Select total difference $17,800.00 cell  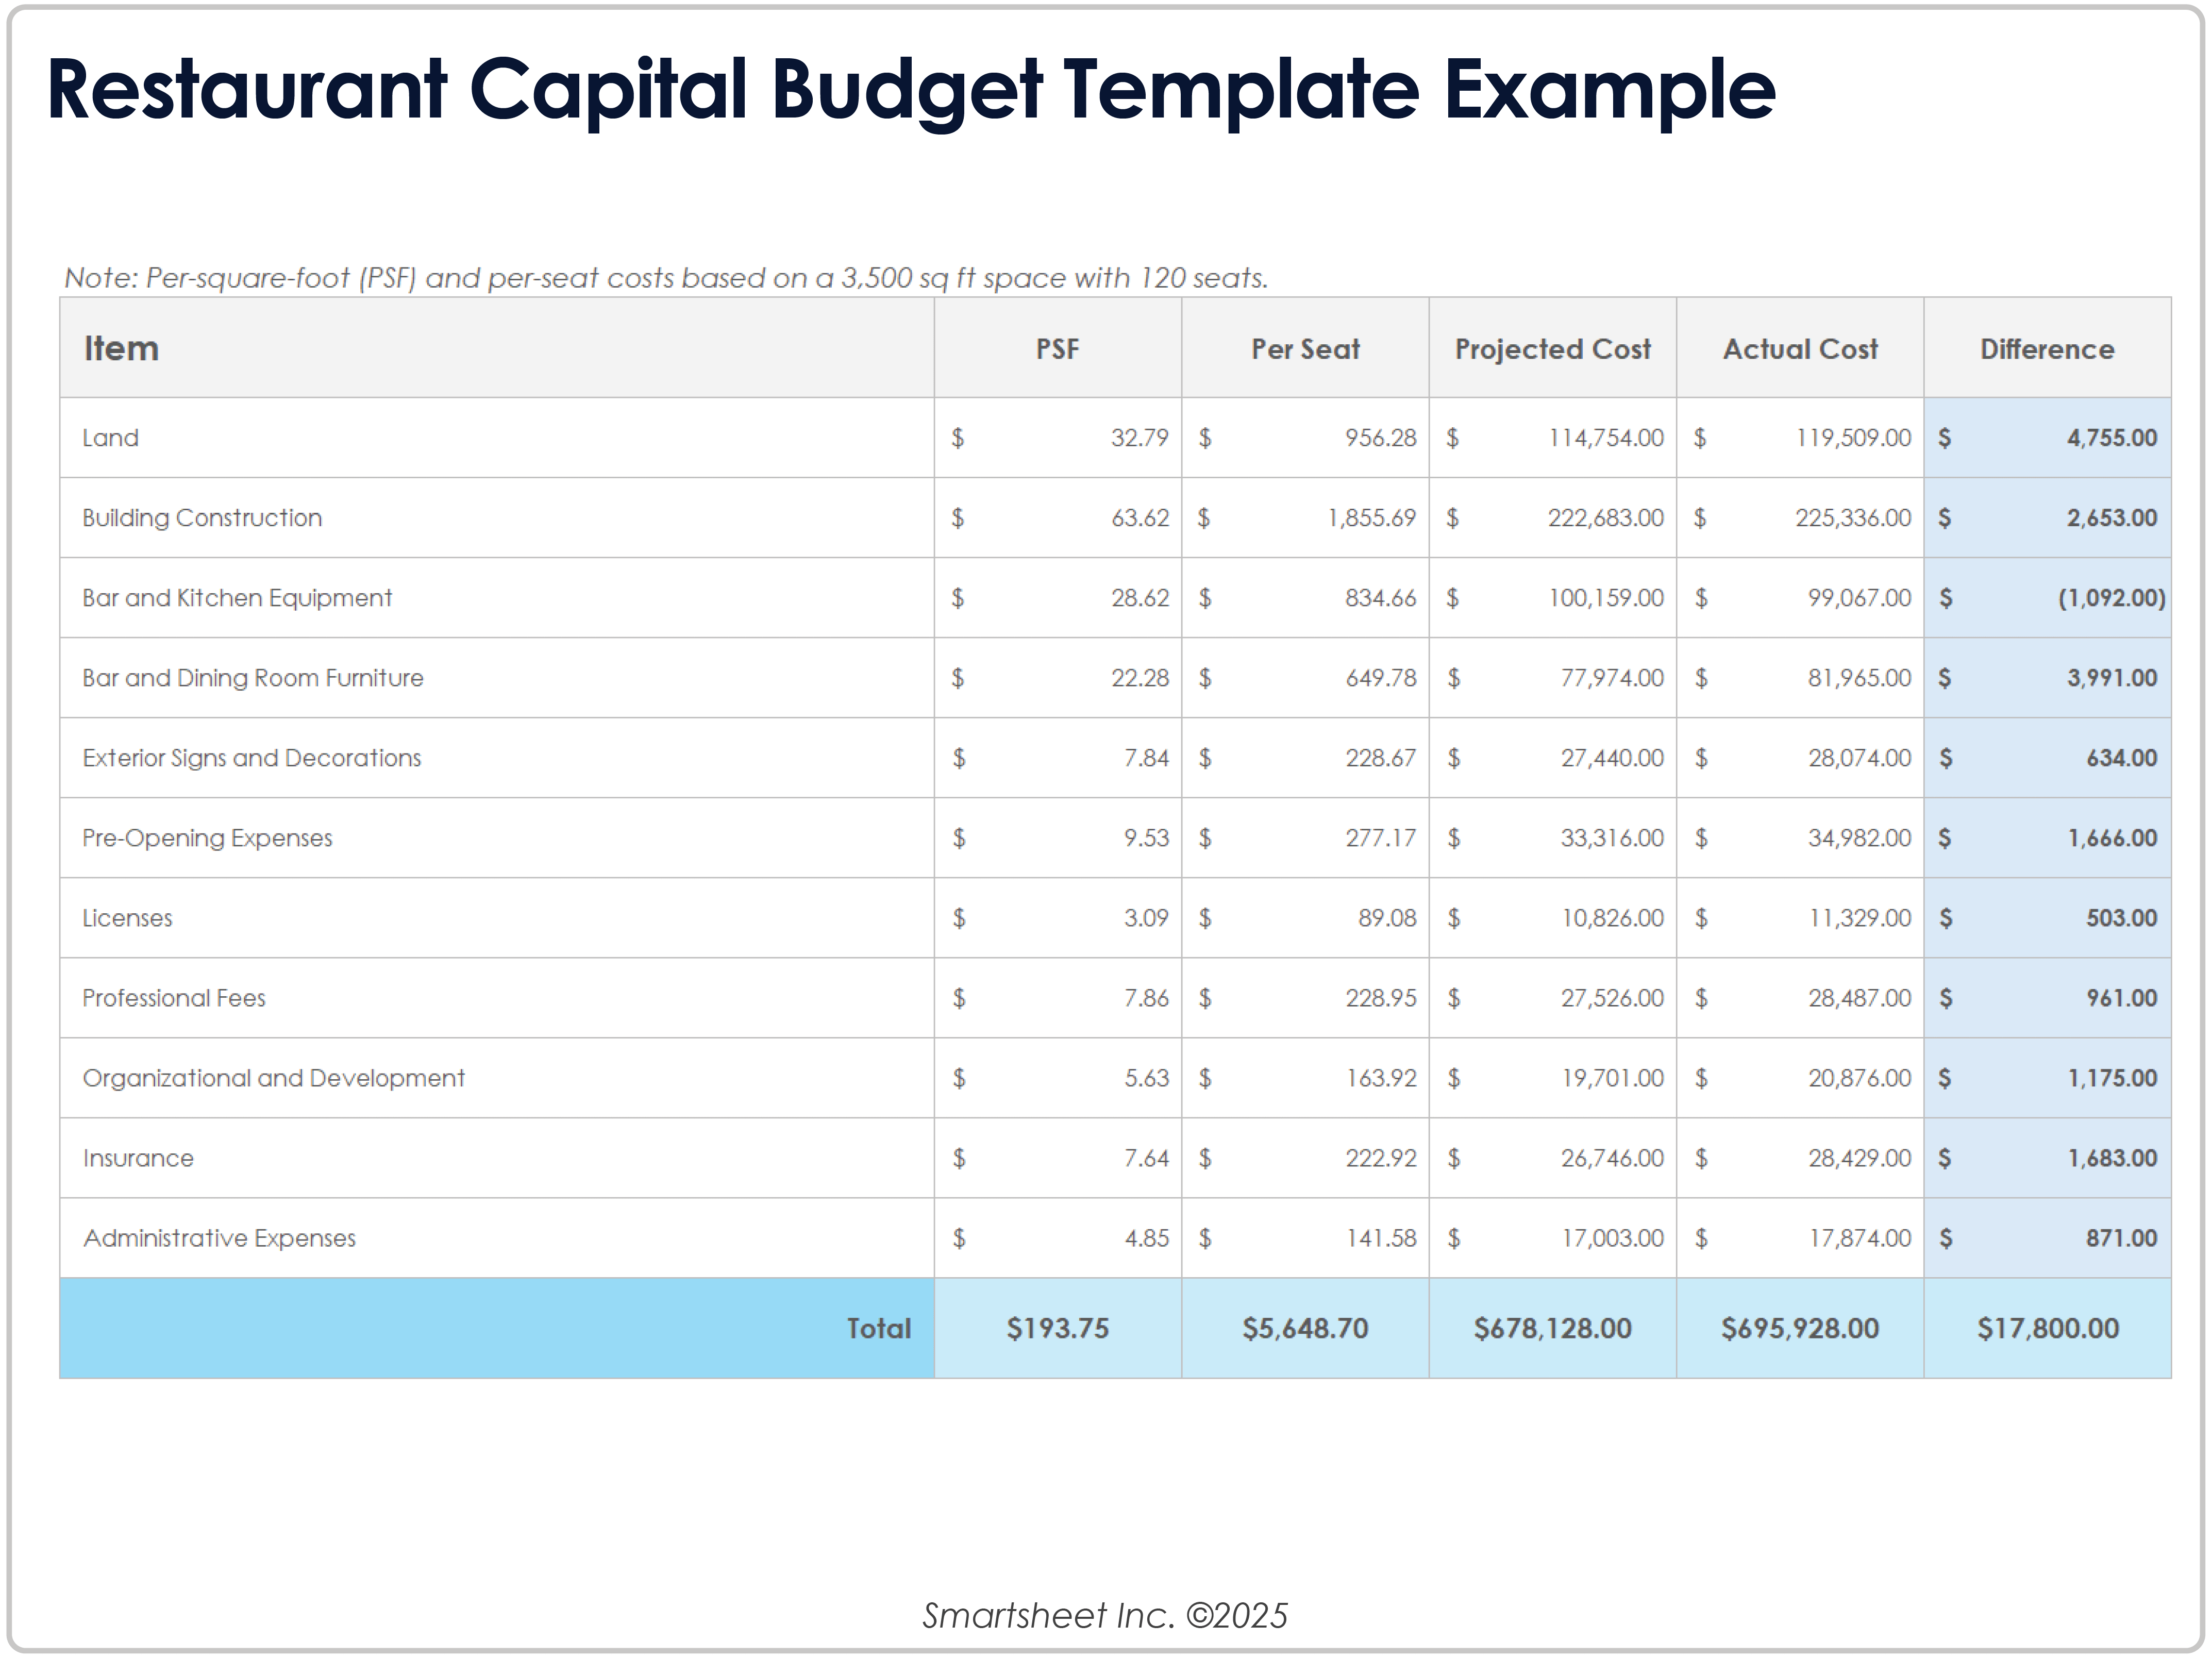point(2047,1328)
